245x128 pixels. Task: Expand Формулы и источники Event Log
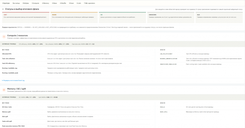click(13, 80)
